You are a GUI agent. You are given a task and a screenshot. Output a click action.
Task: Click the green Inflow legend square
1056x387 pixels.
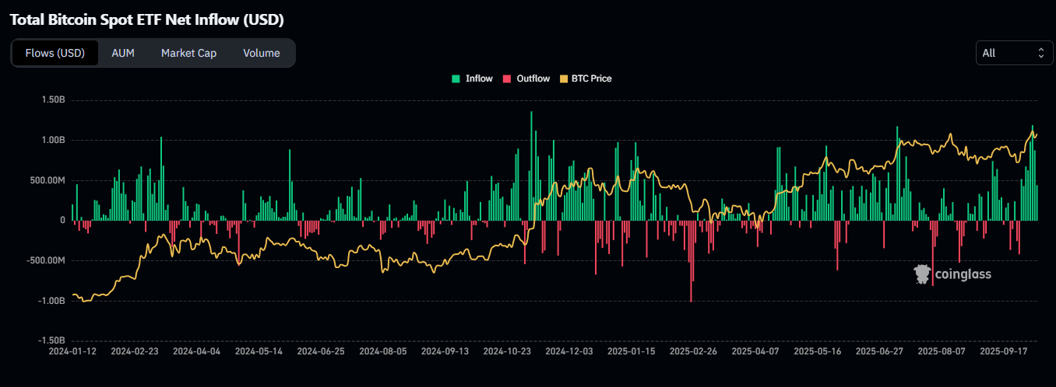pyautogui.click(x=456, y=78)
